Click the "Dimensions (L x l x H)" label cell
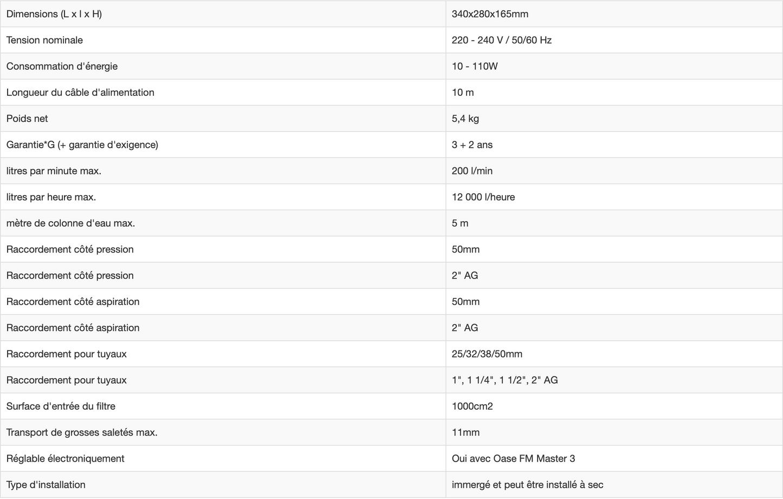783x499 pixels. [54, 14]
